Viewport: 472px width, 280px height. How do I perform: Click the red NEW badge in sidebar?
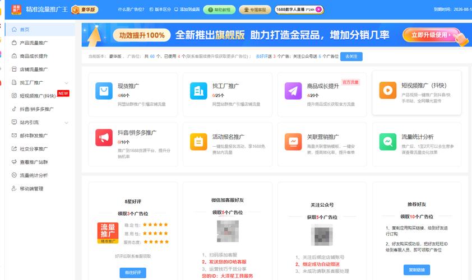point(63,94)
